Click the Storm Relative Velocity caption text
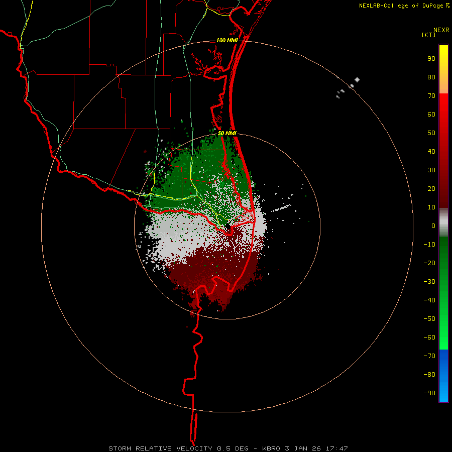452x452 pixels. [228, 448]
